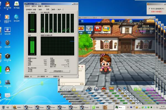166x110 pixels.
Task: Open the racing flag game mode icon
Action: [89, 89]
